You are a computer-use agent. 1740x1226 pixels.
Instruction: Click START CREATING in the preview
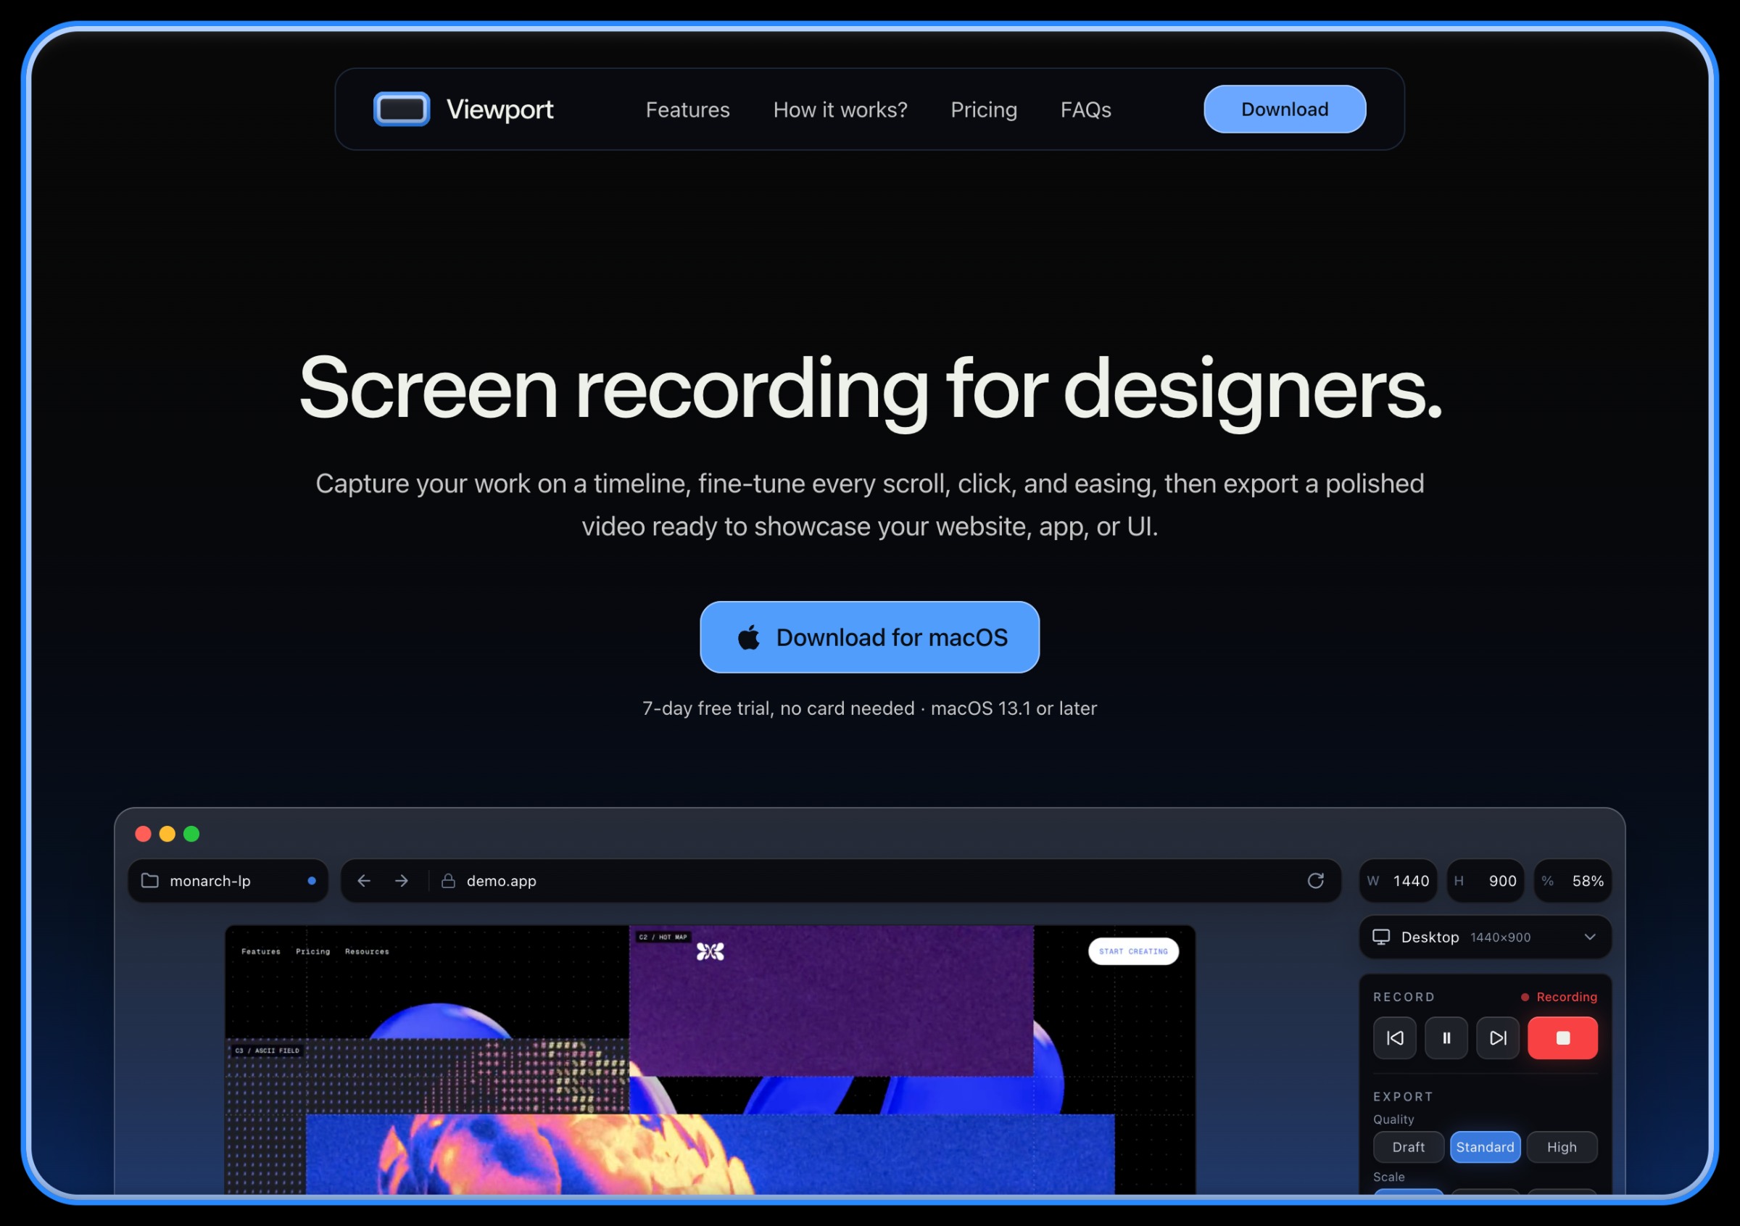1133,951
